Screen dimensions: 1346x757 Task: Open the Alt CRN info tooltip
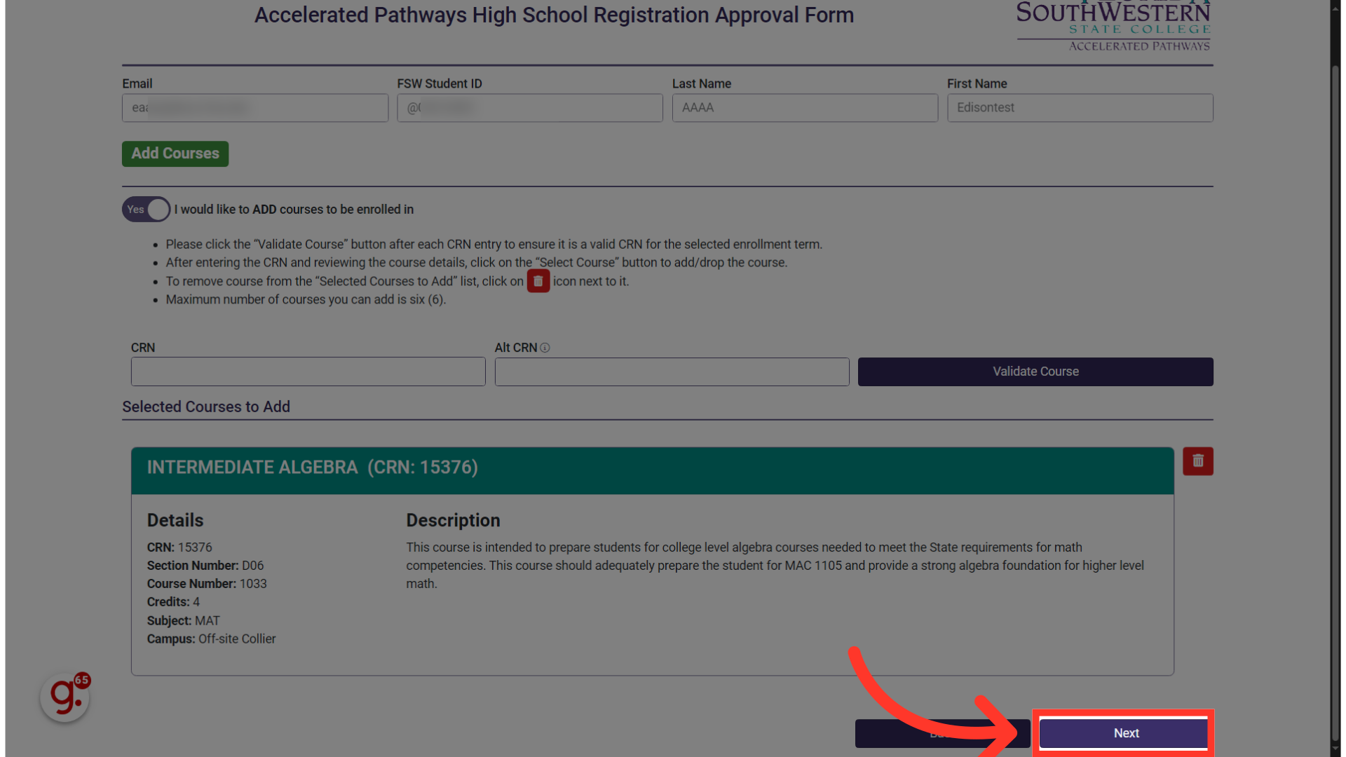(x=545, y=347)
